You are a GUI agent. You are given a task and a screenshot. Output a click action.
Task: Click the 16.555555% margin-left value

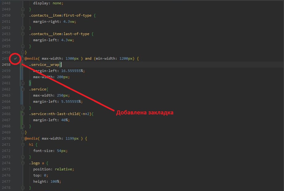pos(72,71)
